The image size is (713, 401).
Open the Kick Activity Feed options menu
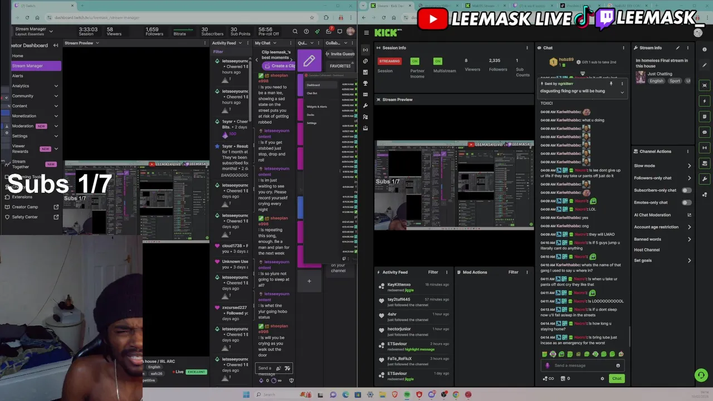(x=447, y=272)
